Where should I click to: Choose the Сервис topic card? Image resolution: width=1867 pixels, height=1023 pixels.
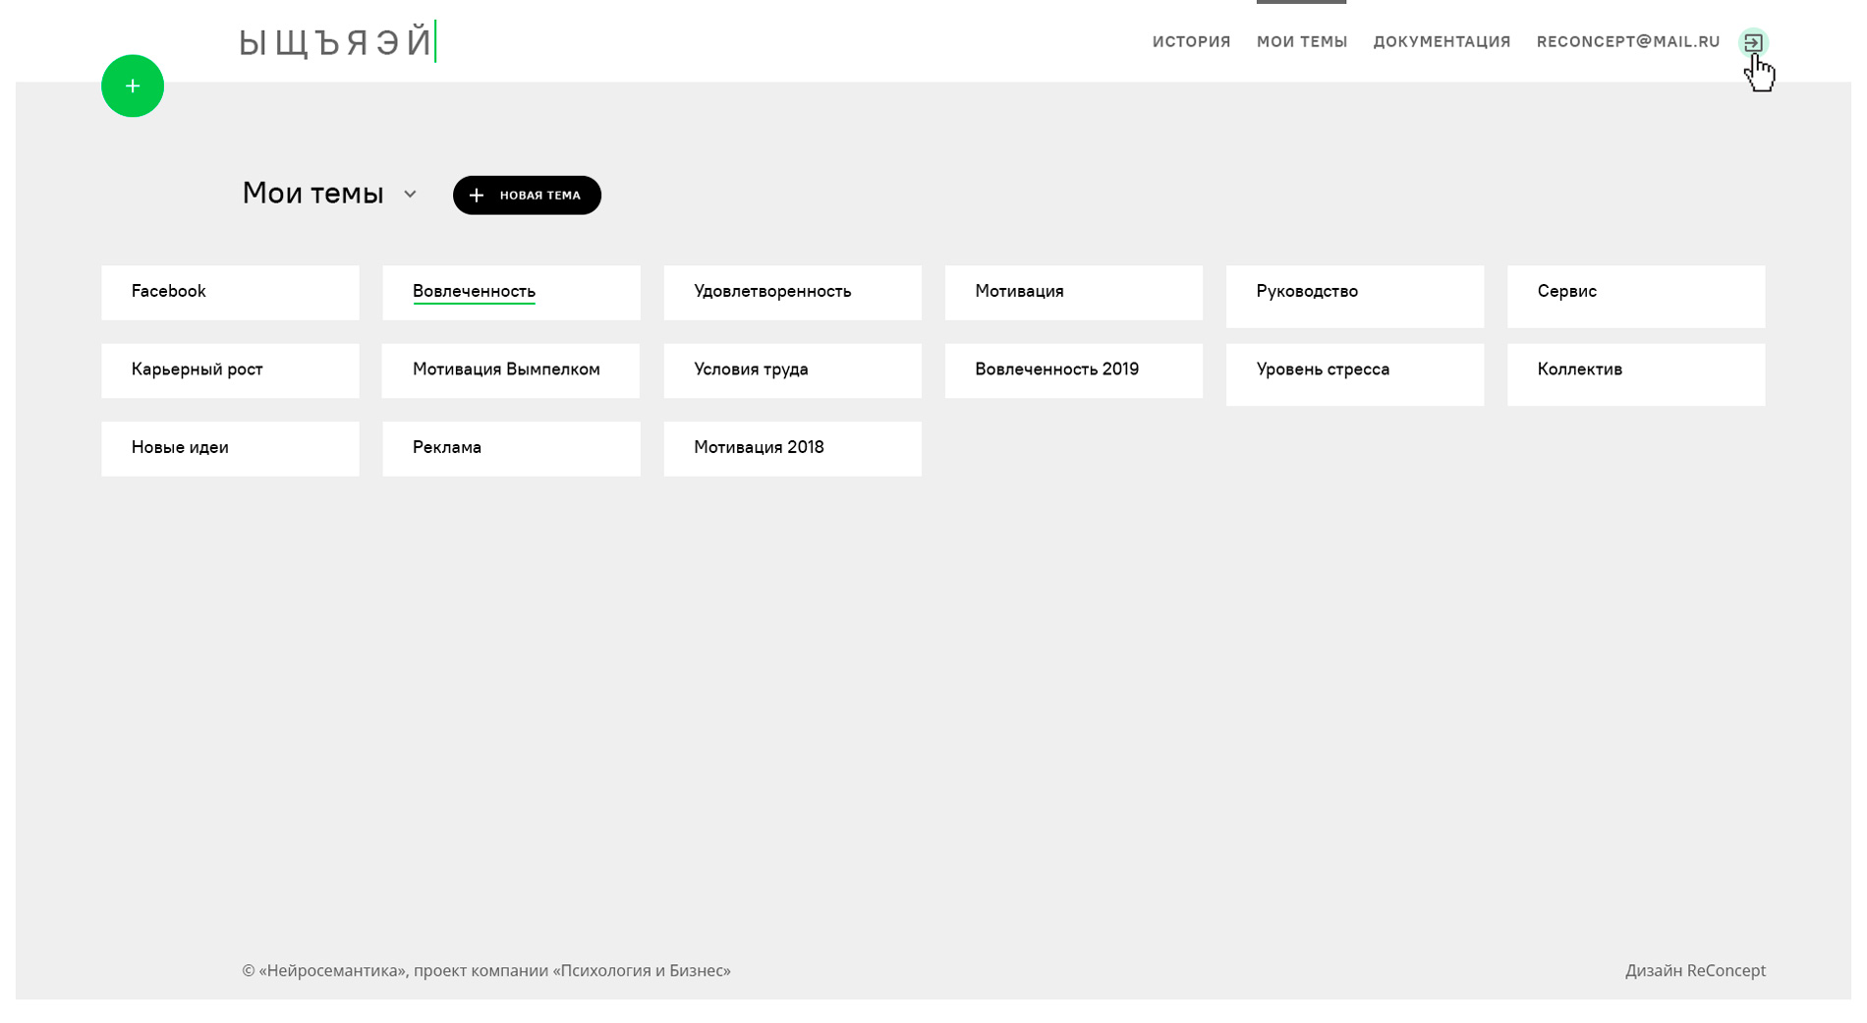click(x=1635, y=296)
